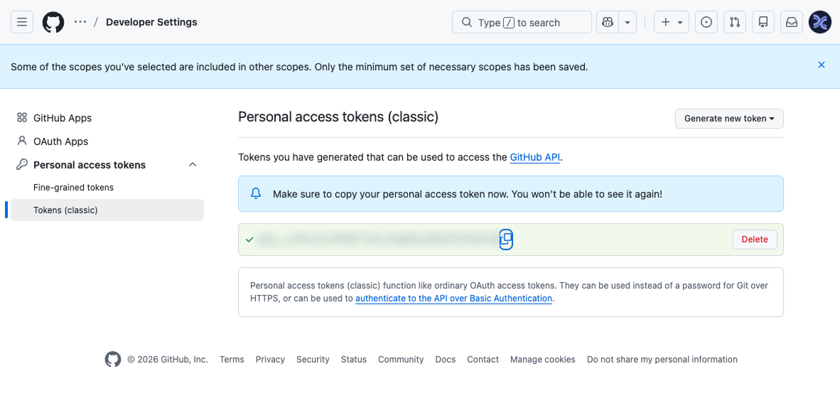Open Fine-grained tokens
This screenshot has height=403, width=840.
pyautogui.click(x=107, y=188)
